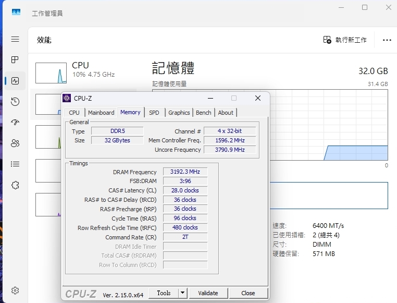The image size is (397, 303).
Task: Close the CPU-Z window with X
Action: (x=258, y=98)
